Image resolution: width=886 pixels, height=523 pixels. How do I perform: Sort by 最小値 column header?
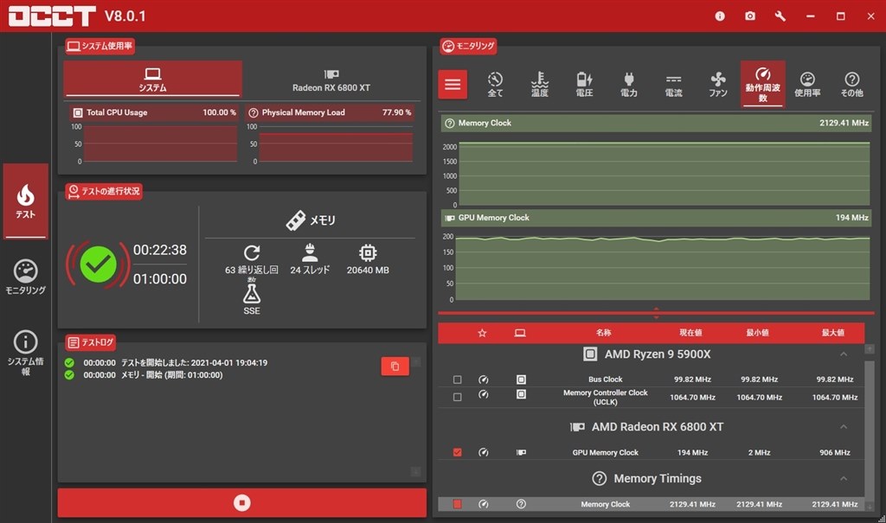[x=757, y=333]
